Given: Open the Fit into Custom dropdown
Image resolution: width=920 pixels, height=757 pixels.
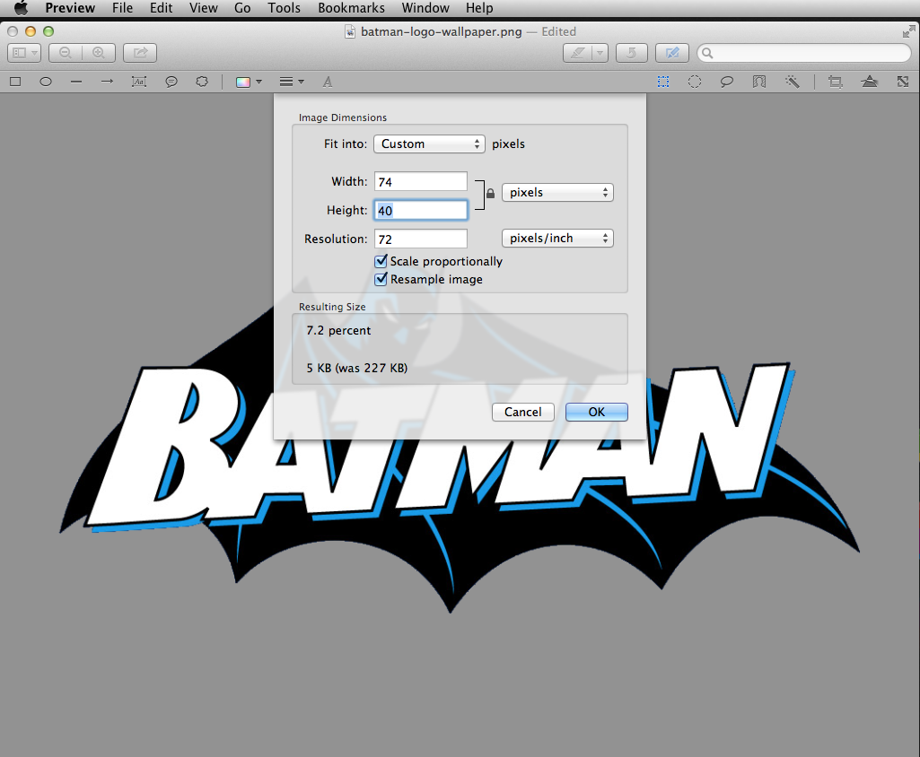Looking at the screenshot, I should (429, 144).
